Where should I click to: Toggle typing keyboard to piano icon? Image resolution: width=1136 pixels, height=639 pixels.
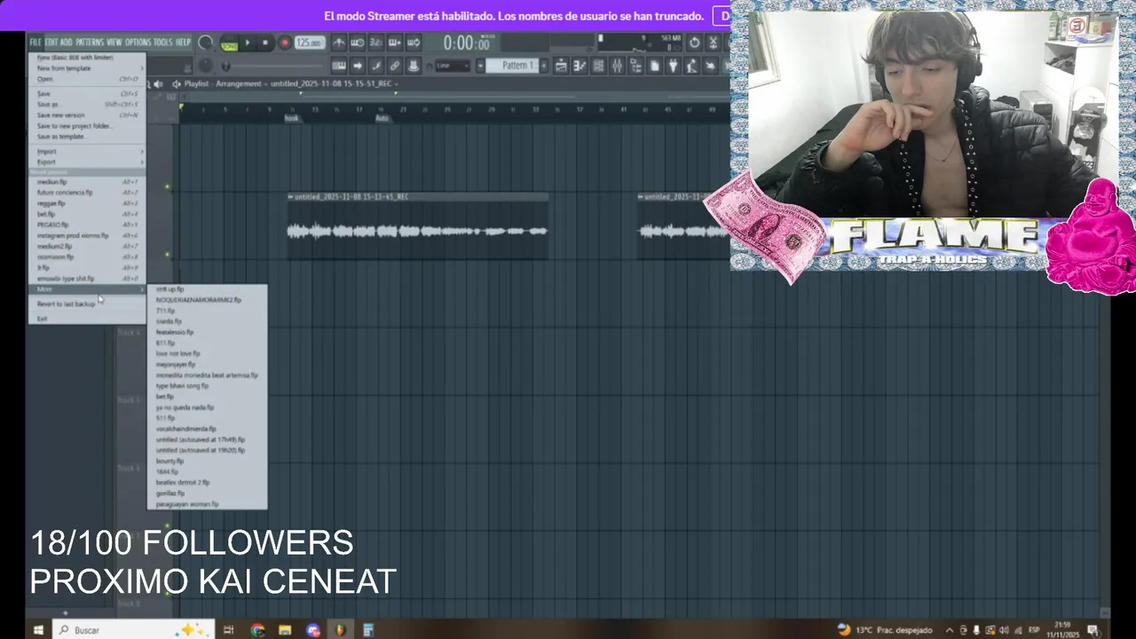[x=339, y=66]
